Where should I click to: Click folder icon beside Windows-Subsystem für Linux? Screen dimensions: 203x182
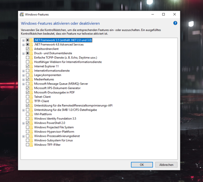31,140
